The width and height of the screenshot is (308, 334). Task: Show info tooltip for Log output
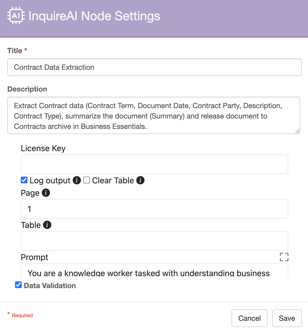pyautogui.click(x=77, y=180)
